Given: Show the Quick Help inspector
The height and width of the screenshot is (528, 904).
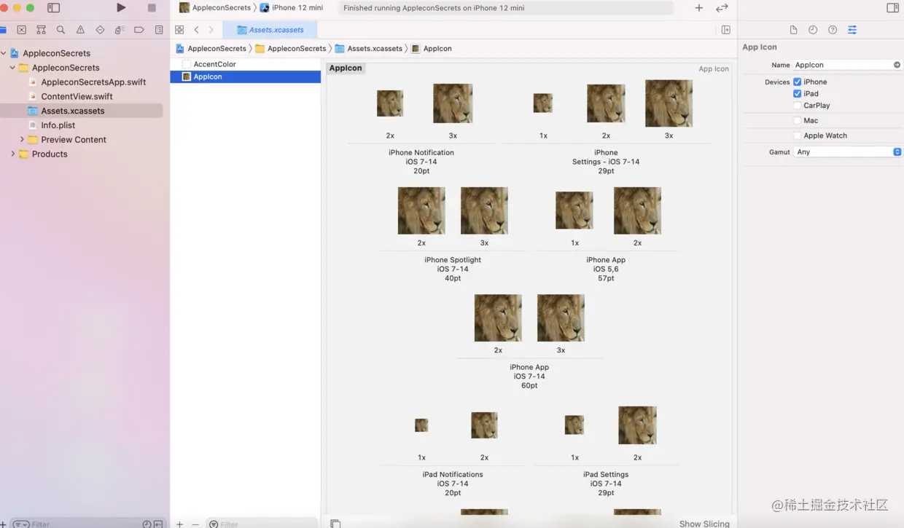Looking at the screenshot, I should click(833, 30).
